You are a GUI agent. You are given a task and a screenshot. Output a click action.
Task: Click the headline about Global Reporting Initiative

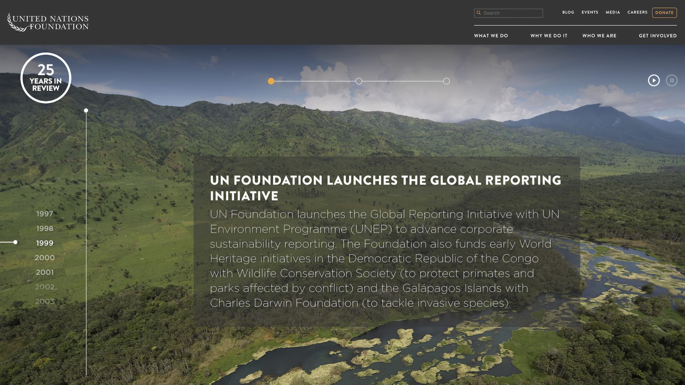tap(385, 188)
